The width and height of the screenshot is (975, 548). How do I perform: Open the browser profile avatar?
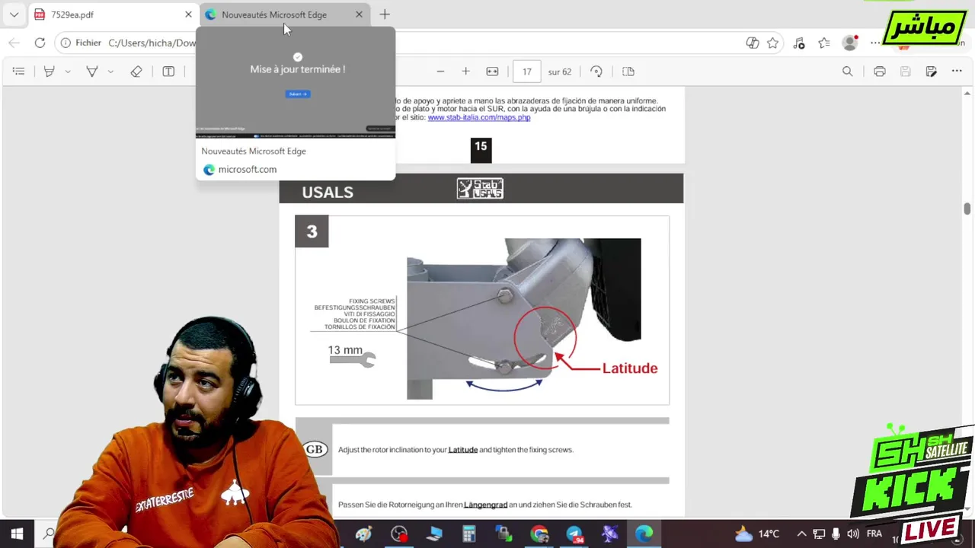pos(850,43)
